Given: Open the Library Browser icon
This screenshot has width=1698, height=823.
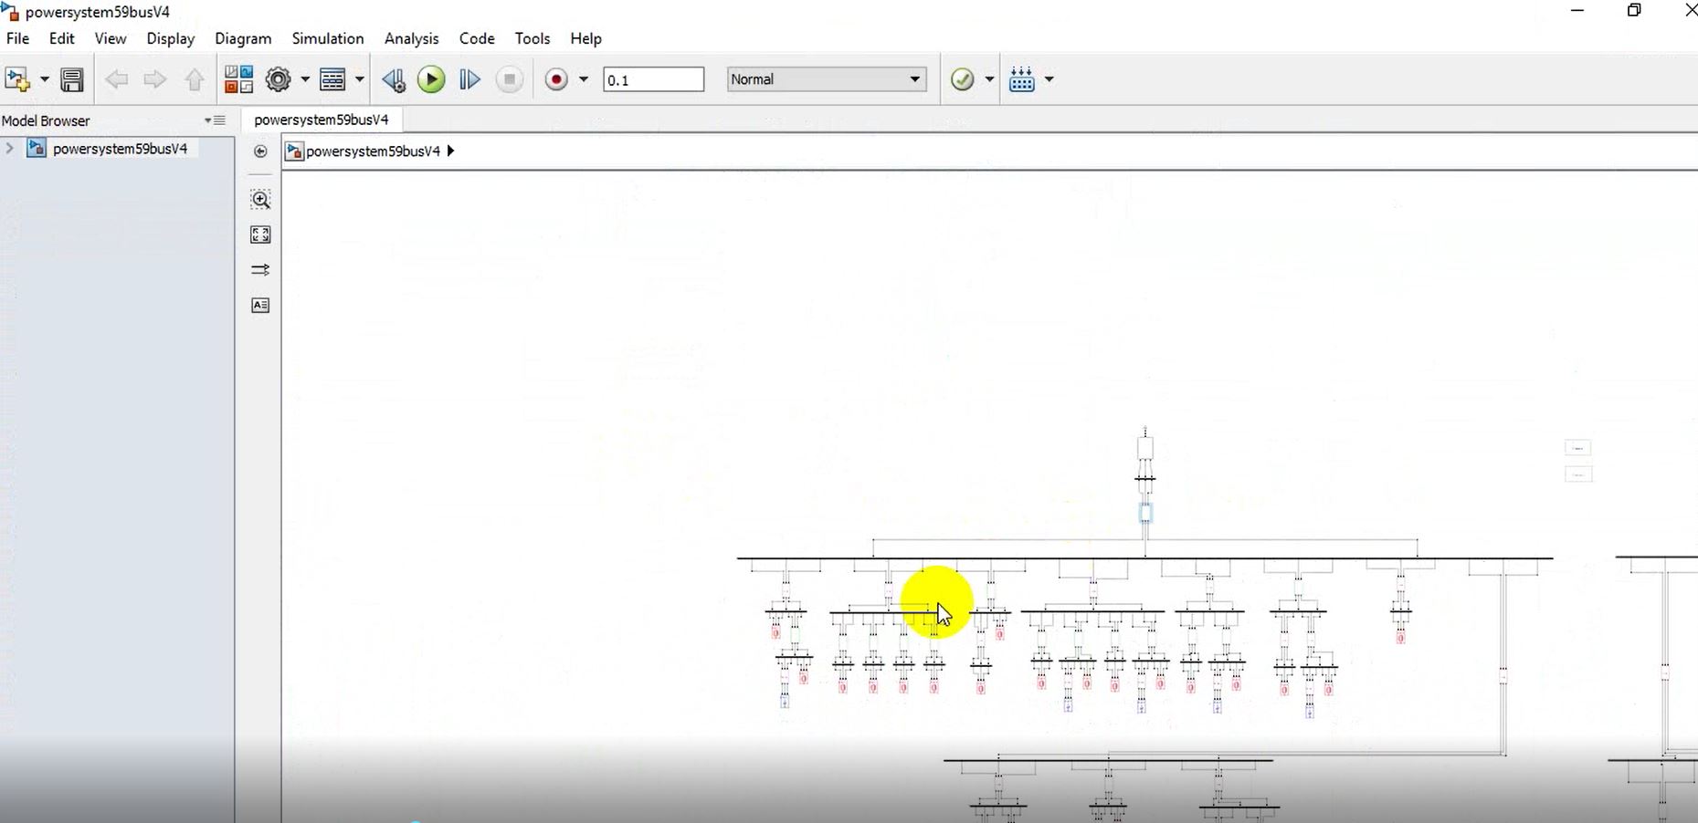Looking at the screenshot, I should coord(238,79).
